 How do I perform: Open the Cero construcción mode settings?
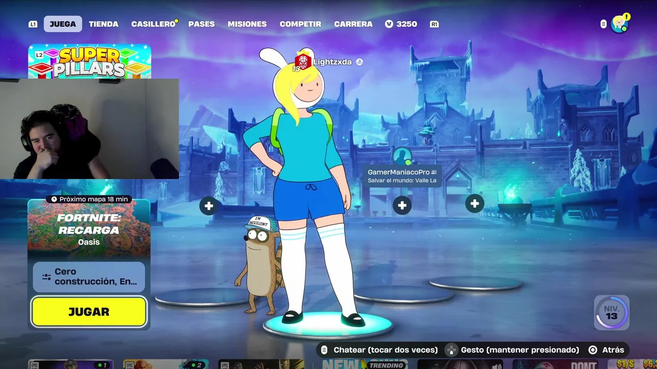(89, 277)
